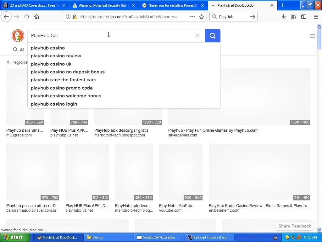322x242 pixels.
Task: Click the page scrollbar down arrow
Action: [x=319, y=230]
